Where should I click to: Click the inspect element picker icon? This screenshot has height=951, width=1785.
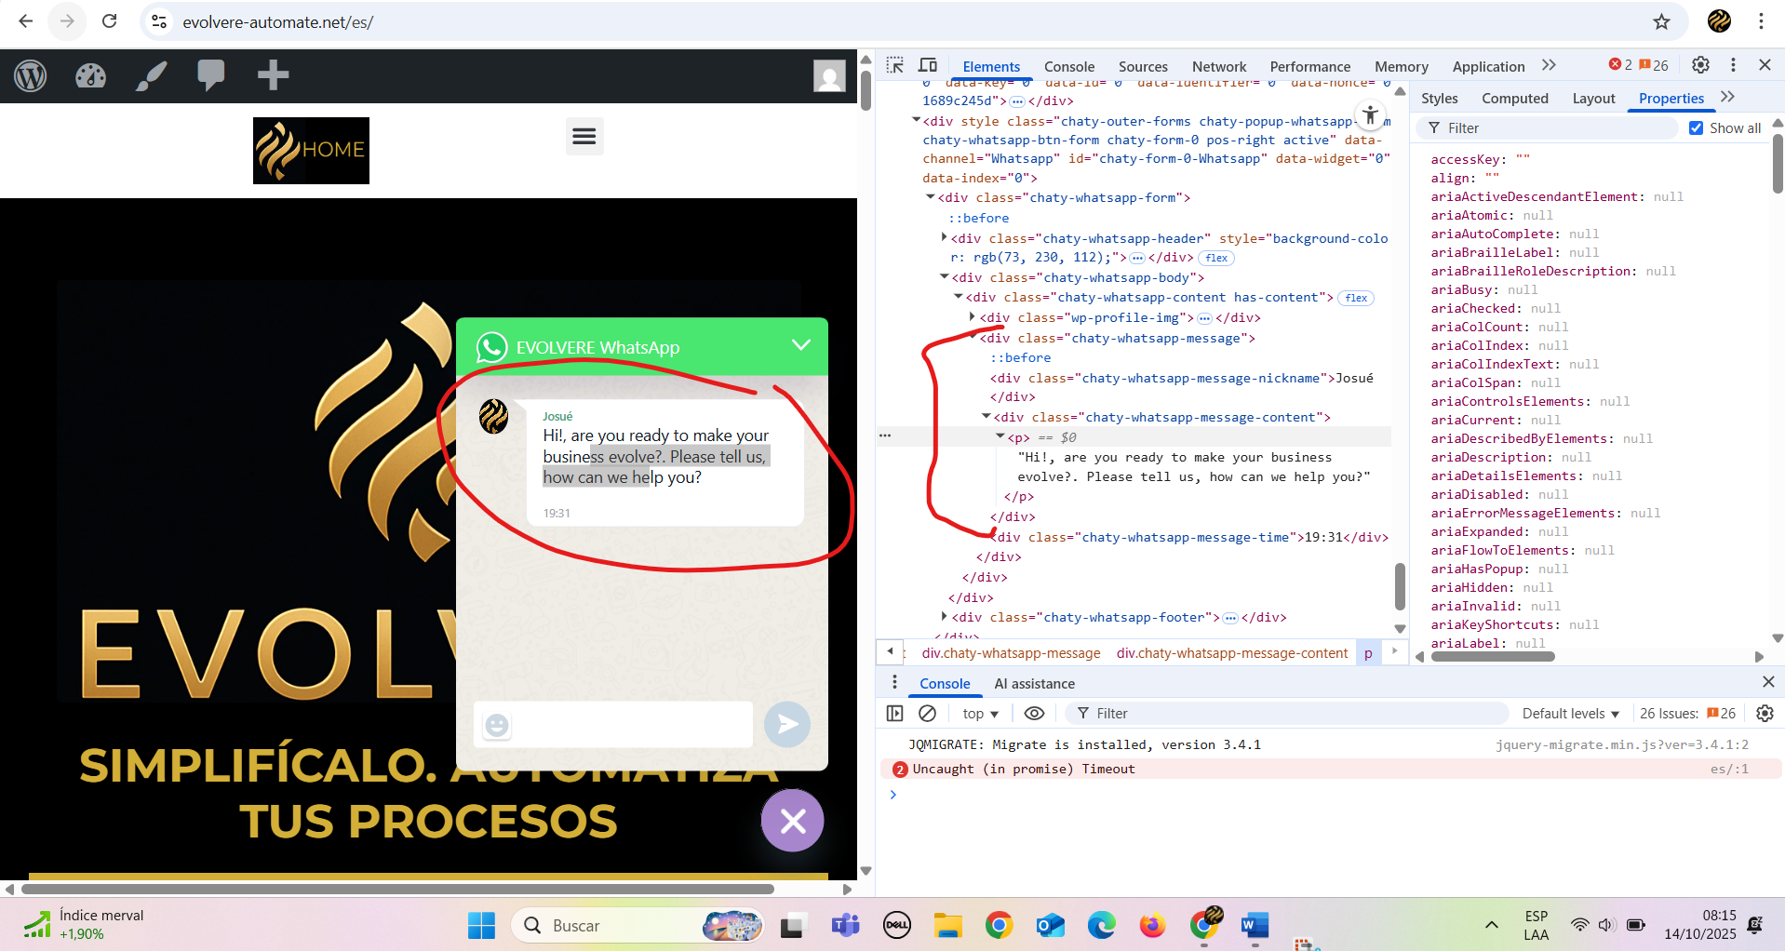(x=894, y=65)
